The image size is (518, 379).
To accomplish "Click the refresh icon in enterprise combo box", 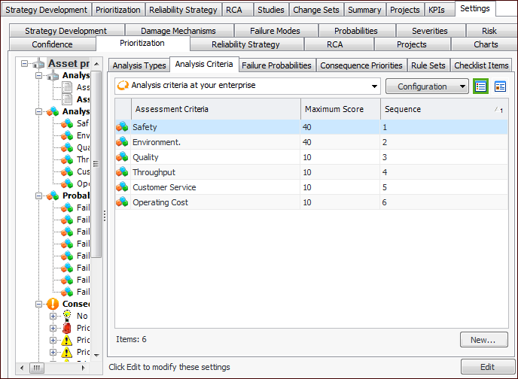I will coord(123,86).
